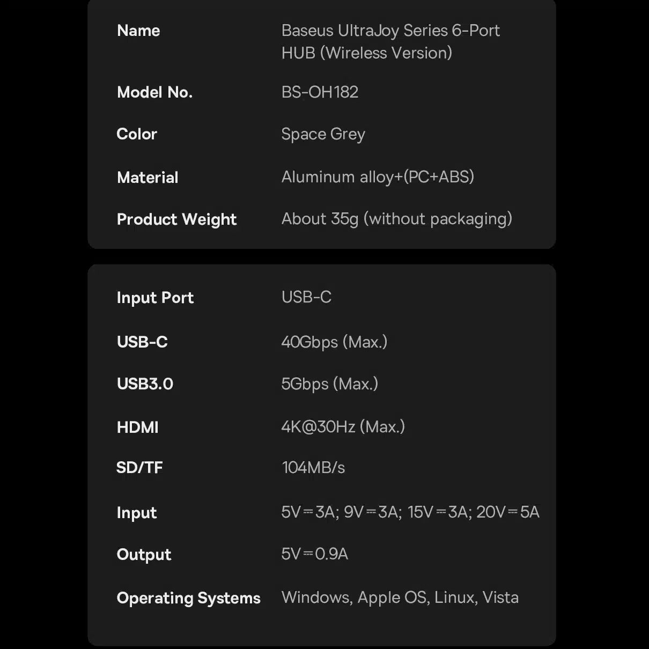Select the BS-OH182 model number text
The image size is (649, 649).
pos(320,92)
